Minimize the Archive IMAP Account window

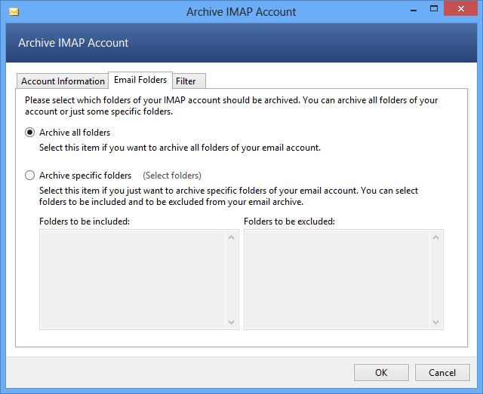(x=413, y=11)
